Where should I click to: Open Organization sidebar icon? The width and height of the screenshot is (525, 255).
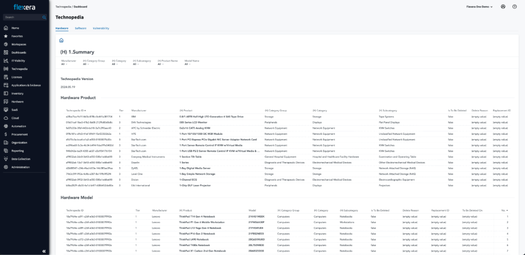click(6, 143)
